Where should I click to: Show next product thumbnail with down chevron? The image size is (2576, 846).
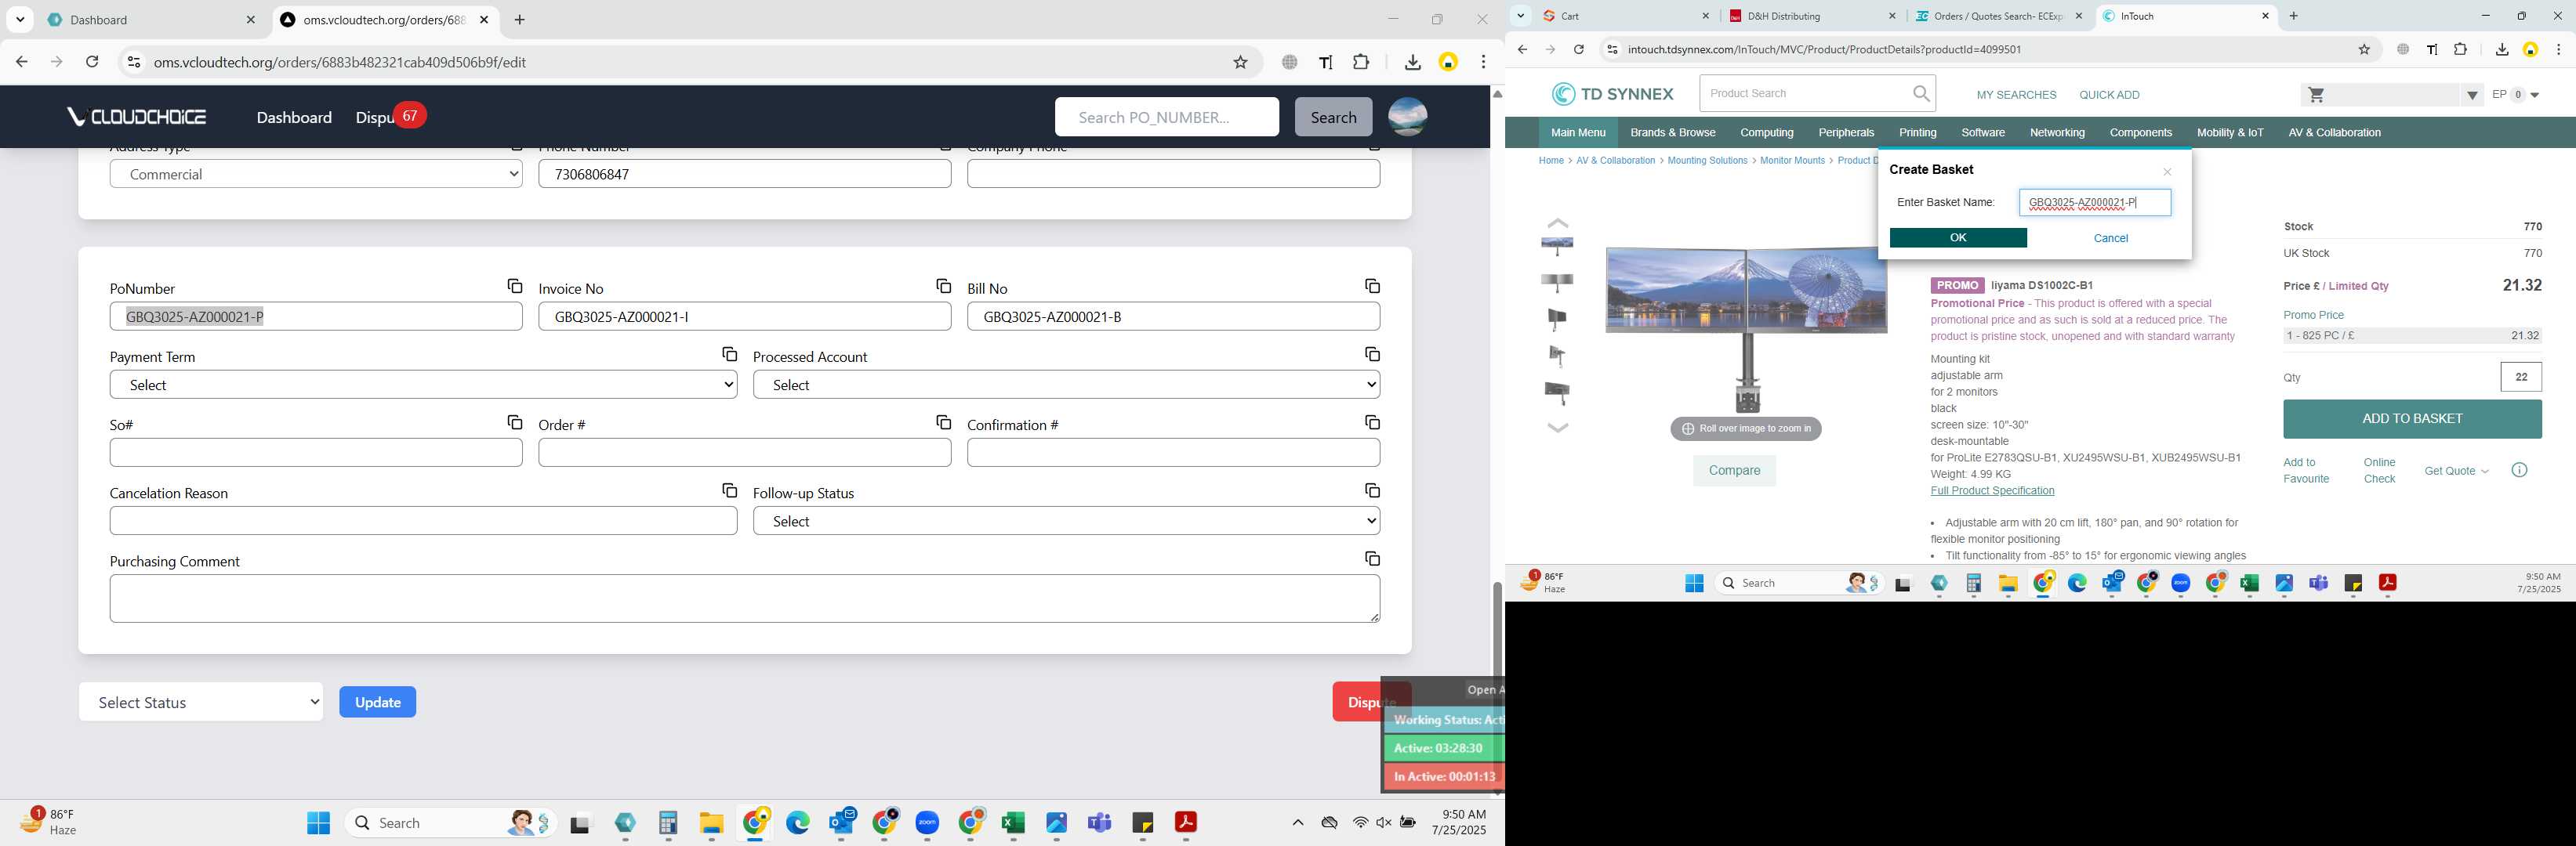click(x=1557, y=428)
